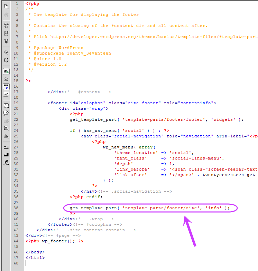The width and height of the screenshot is (258, 271).
Task: Toggle Highlight Invalid Code button
Action: tap(6, 79)
